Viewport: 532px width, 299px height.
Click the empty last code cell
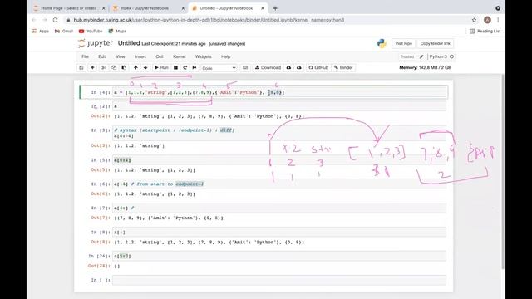point(279,280)
